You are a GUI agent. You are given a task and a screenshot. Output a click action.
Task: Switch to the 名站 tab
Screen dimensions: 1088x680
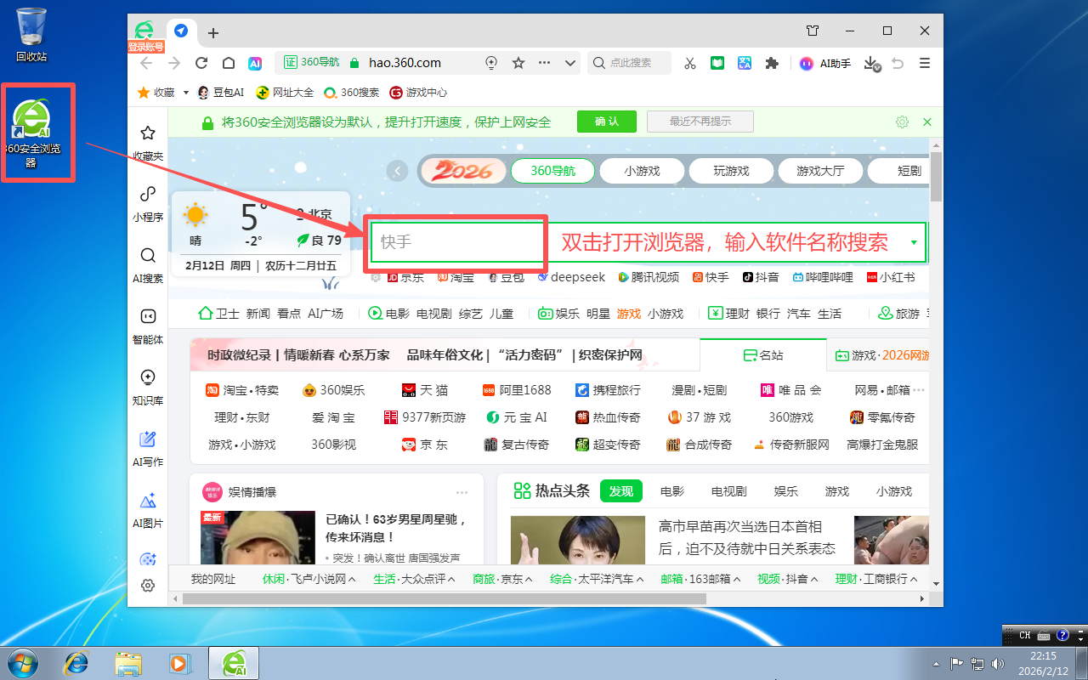tap(762, 355)
